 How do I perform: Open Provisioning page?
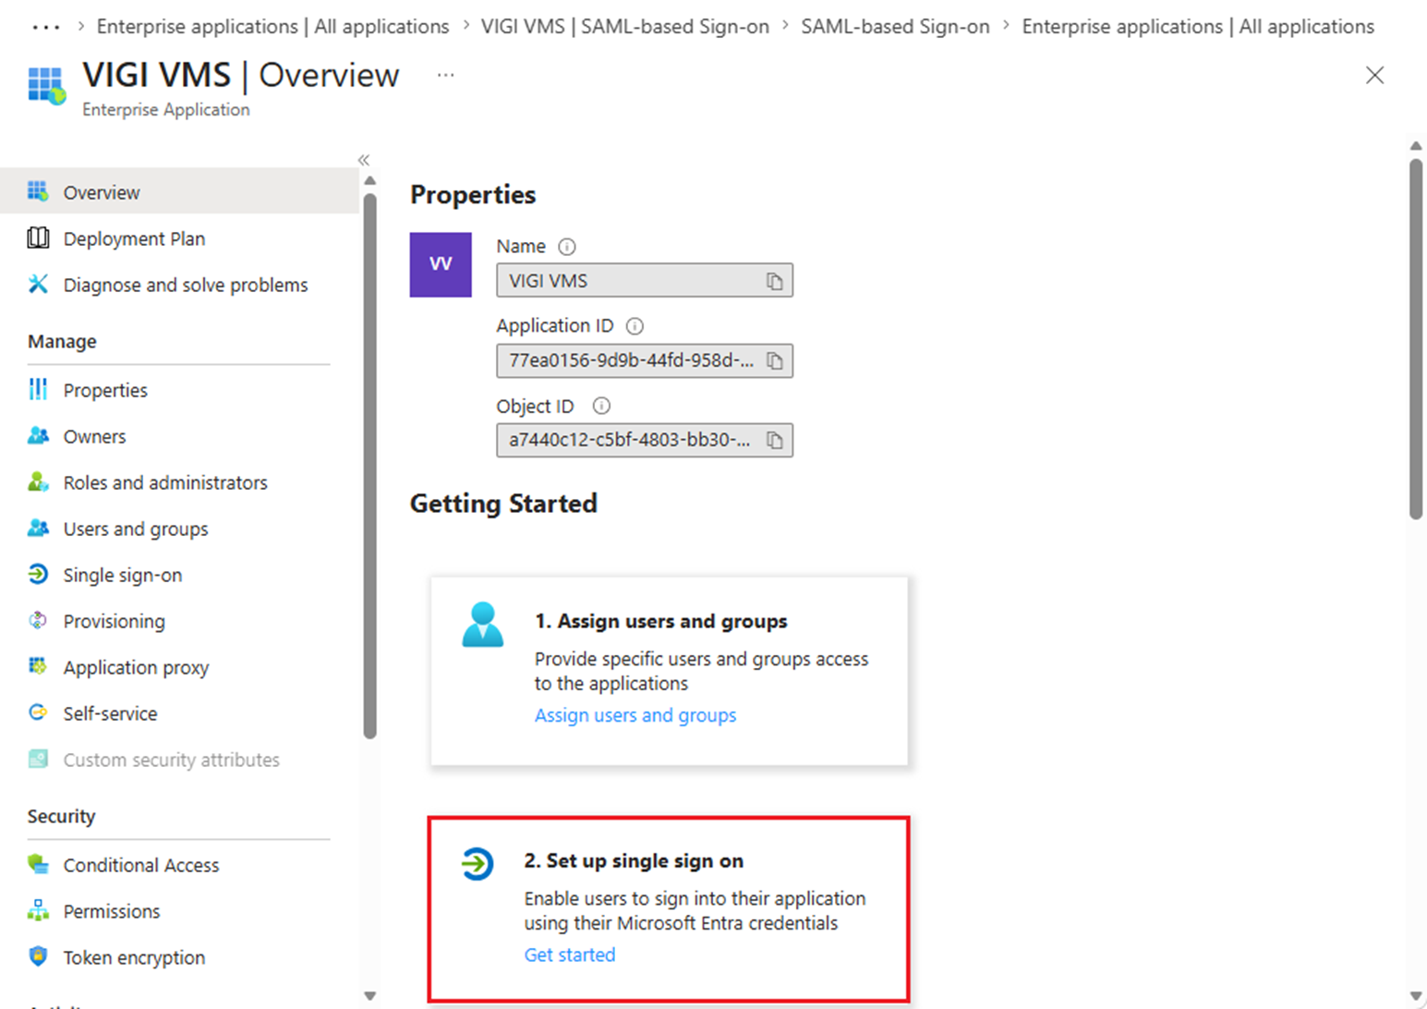click(115, 621)
